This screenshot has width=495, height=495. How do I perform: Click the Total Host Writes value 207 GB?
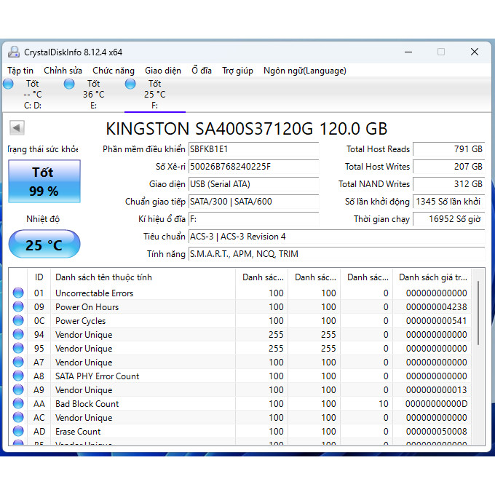[x=449, y=167]
